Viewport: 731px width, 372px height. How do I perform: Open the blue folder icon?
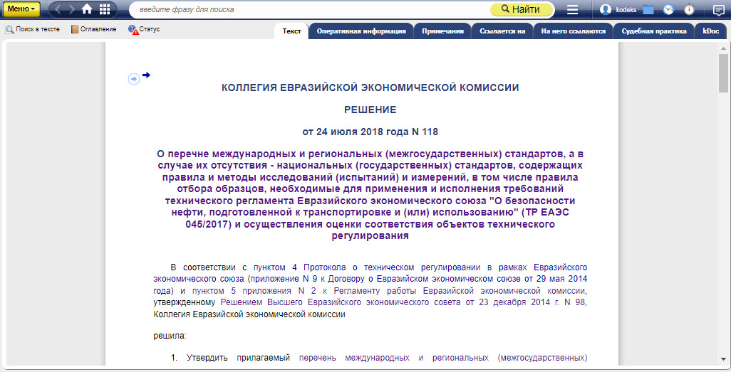(x=648, y=9)
